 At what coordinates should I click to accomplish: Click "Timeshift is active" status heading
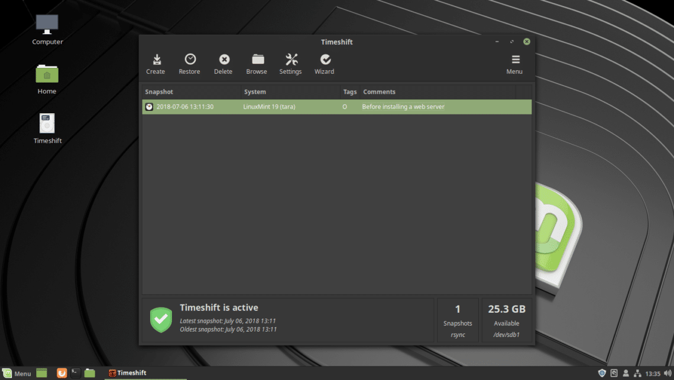point(219,307)
